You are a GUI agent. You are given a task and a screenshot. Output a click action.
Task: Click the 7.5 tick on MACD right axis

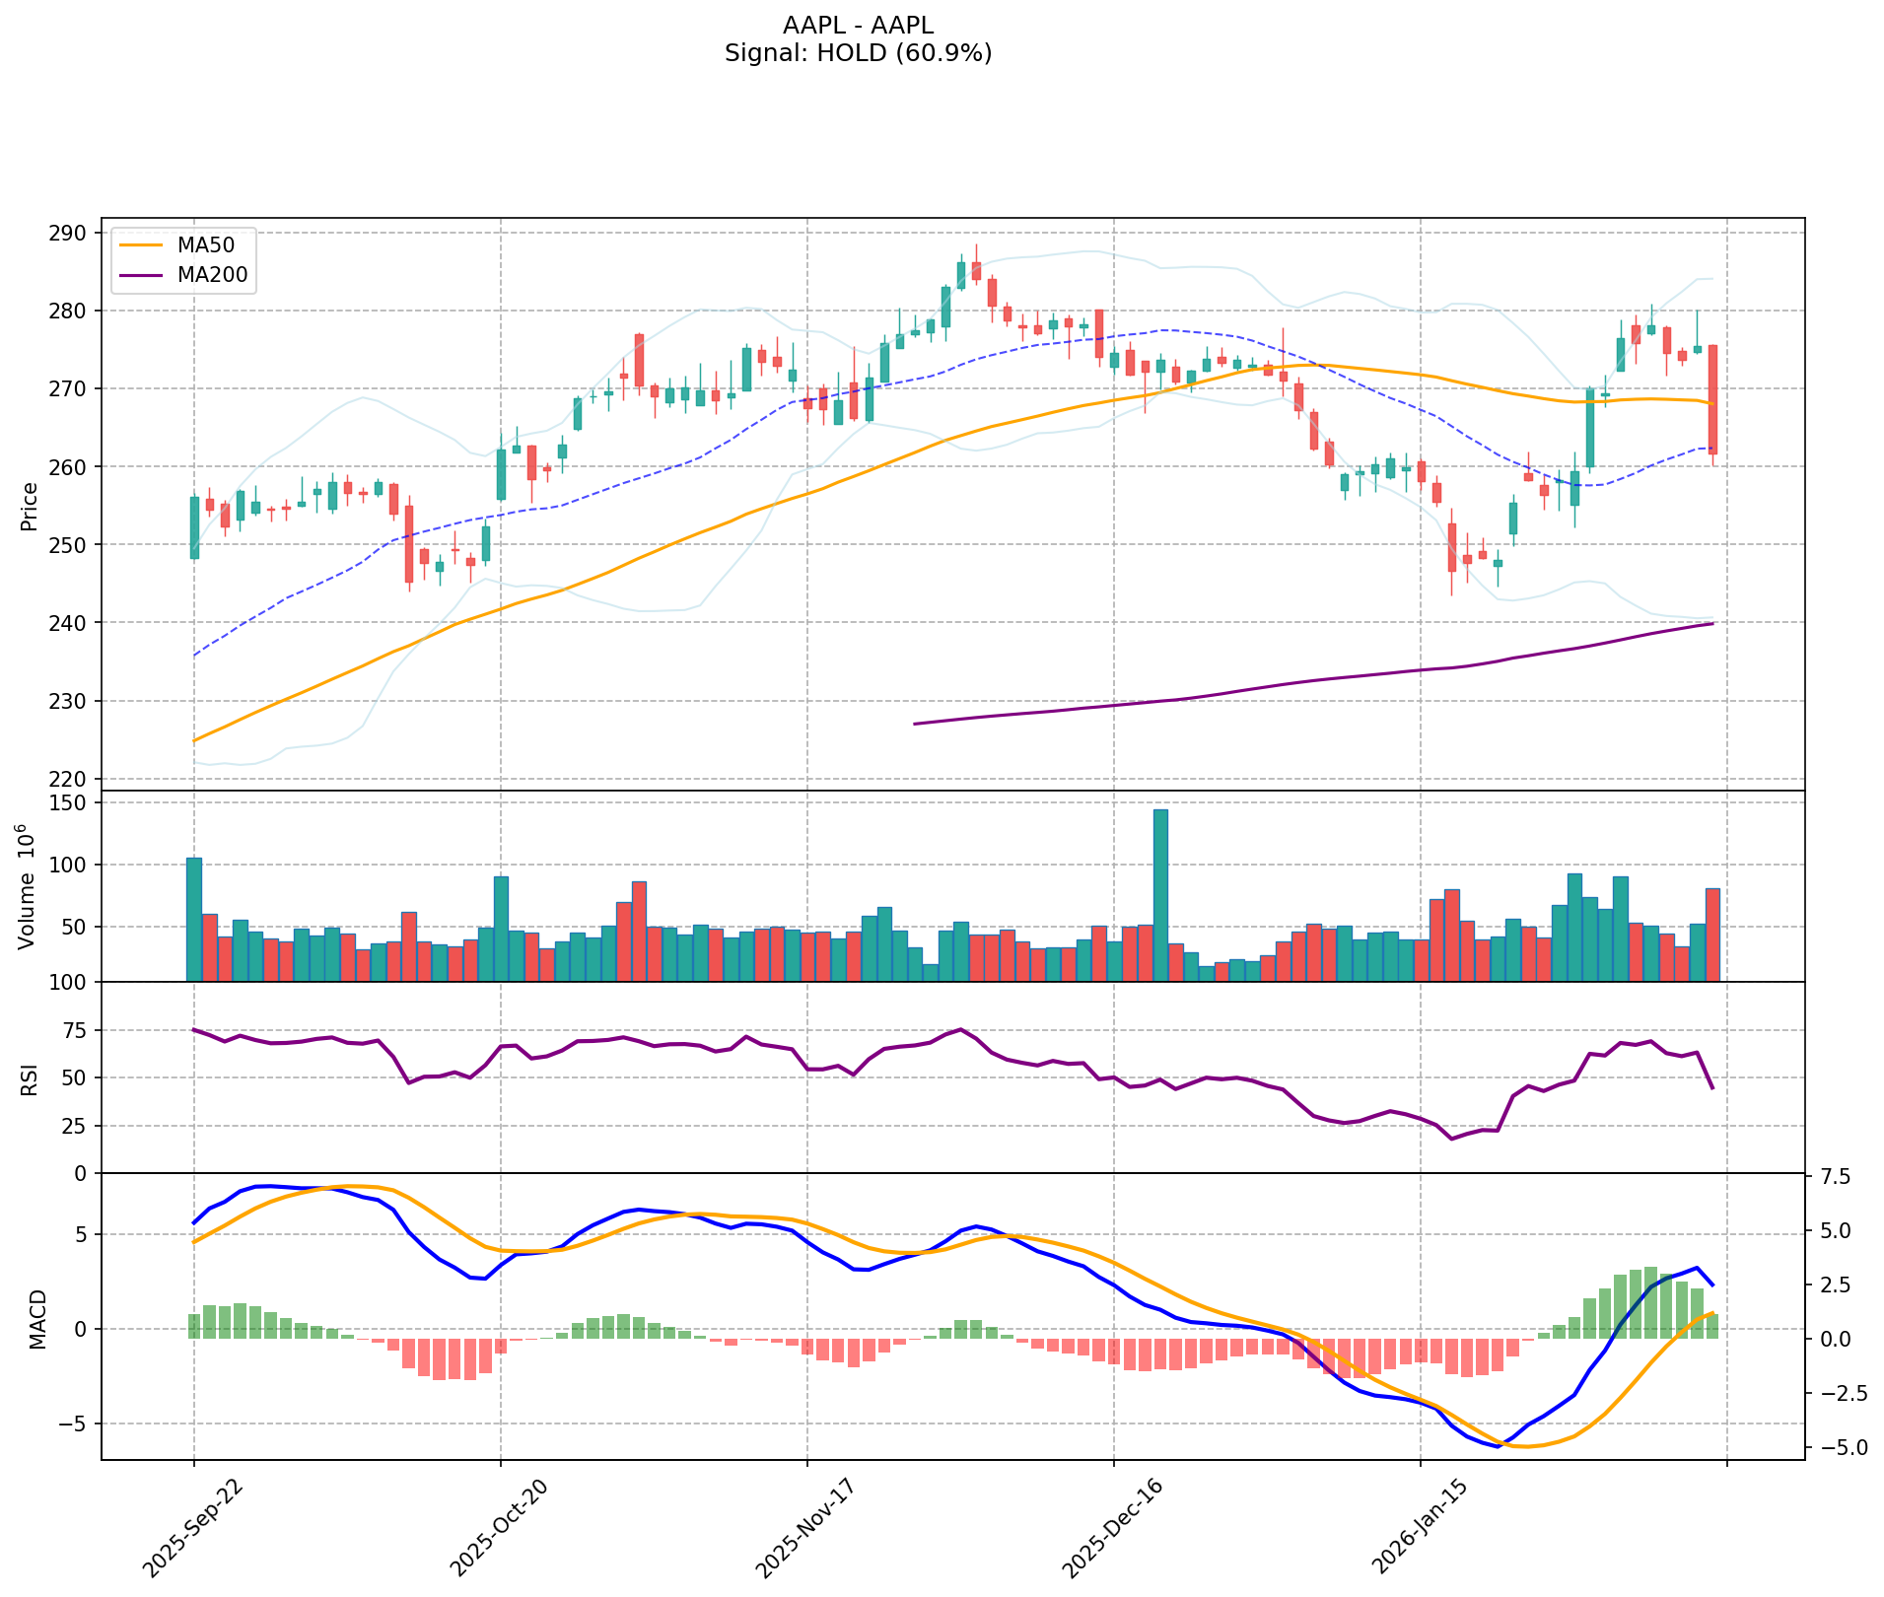point(1832,1177)
